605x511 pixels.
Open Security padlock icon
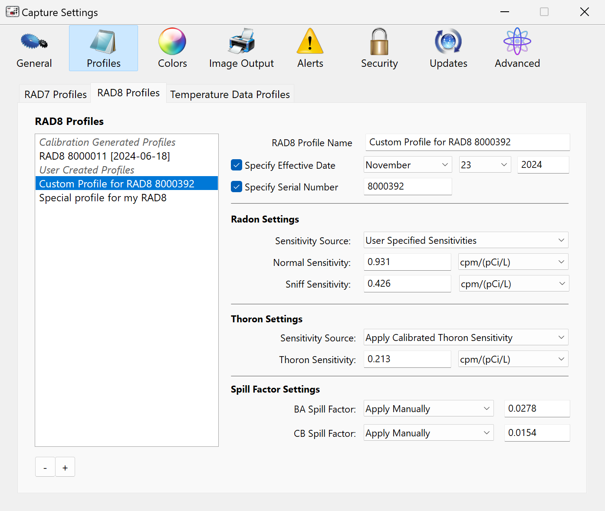379,42
